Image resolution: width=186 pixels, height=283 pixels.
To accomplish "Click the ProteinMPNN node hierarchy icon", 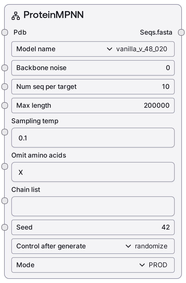I will pyautogui.click(x=16, y=16).
